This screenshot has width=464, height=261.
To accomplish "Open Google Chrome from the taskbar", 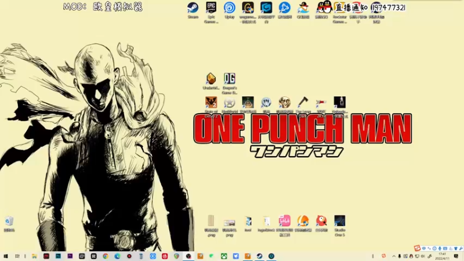I will point(106,256).
